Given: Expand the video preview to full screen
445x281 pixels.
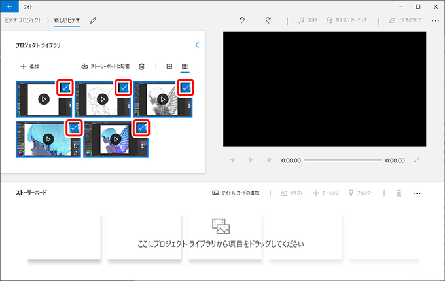Looking at the screenshot, I should coord(418,160).
